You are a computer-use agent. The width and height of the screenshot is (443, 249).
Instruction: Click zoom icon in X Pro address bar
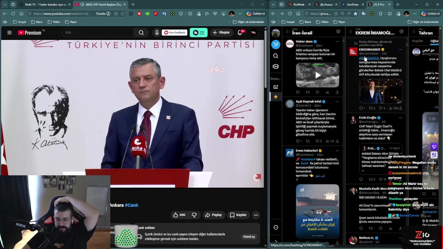[342, 13]
